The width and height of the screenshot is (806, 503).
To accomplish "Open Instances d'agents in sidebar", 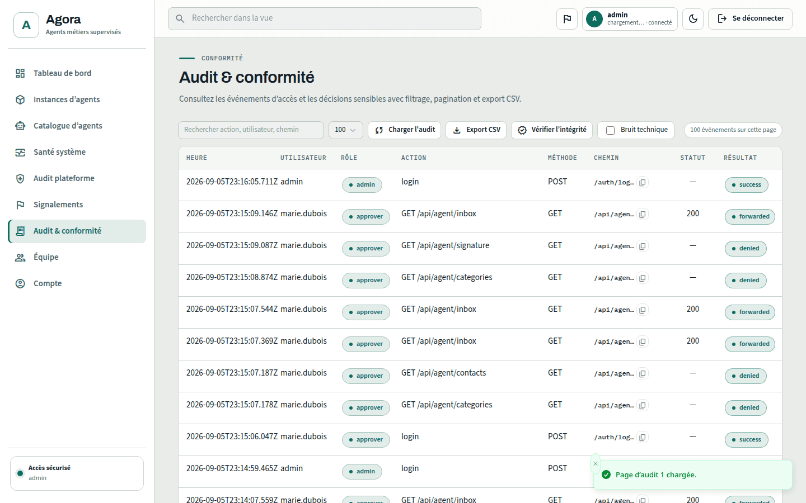I will [77, 99].
